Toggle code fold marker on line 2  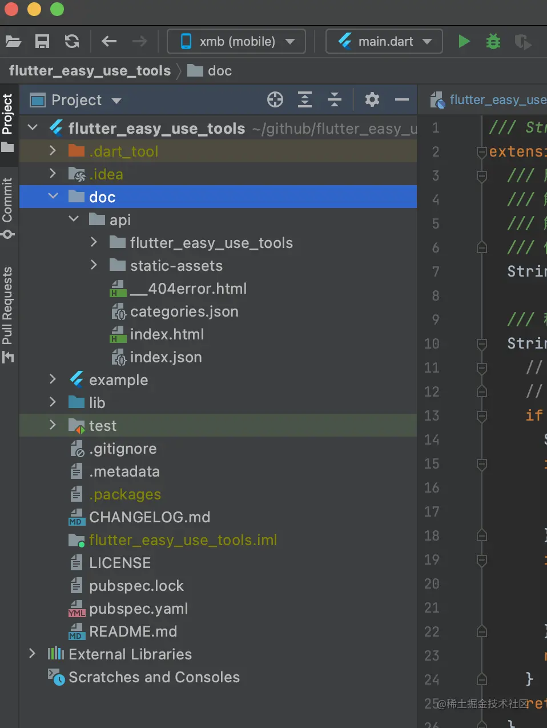click(x=482, y=151)
